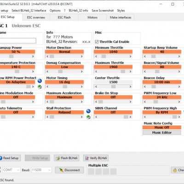Click right arrow of Rampup Power scrollbar
This screenshot has height=184, width=184.
[33, 57]
